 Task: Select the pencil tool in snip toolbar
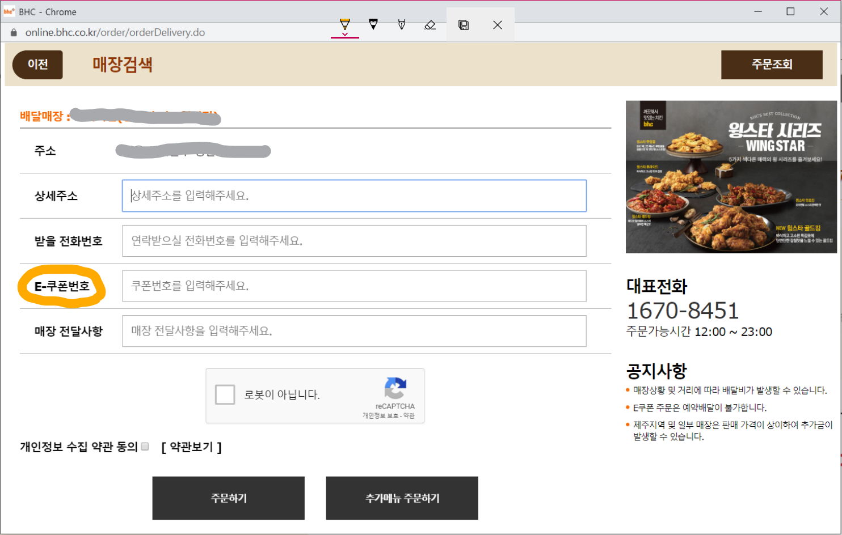(402, 24)
